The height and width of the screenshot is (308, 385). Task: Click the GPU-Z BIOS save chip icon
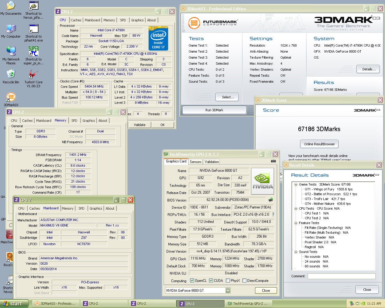click(x=271, y=199)
